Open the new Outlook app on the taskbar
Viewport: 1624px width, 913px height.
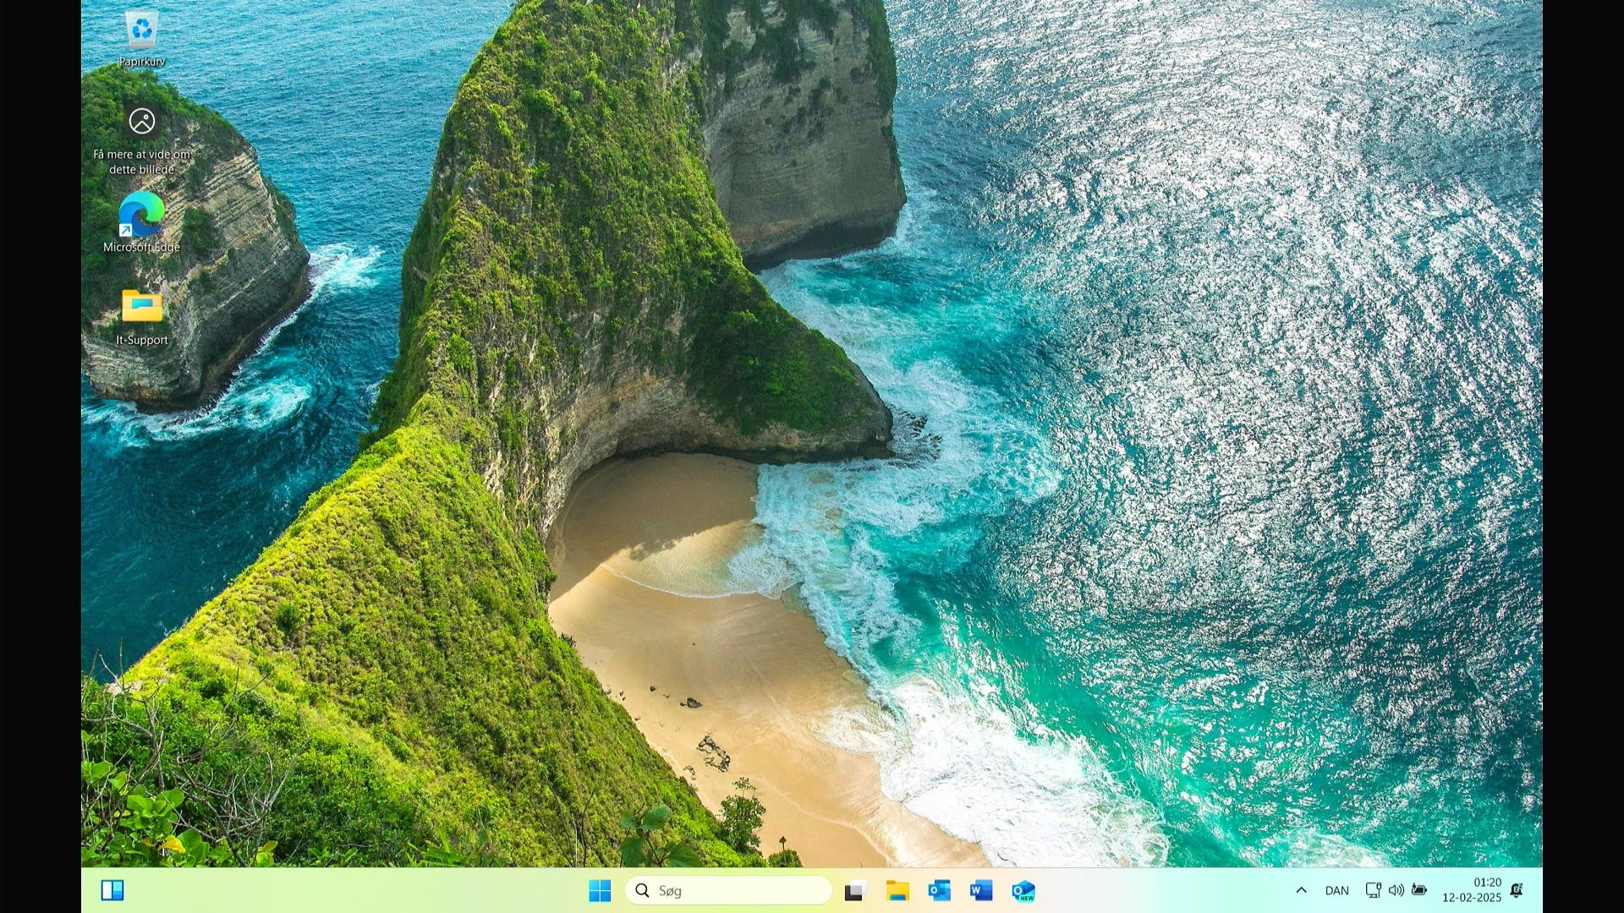pyautogui.click(x=1023, y=891)
